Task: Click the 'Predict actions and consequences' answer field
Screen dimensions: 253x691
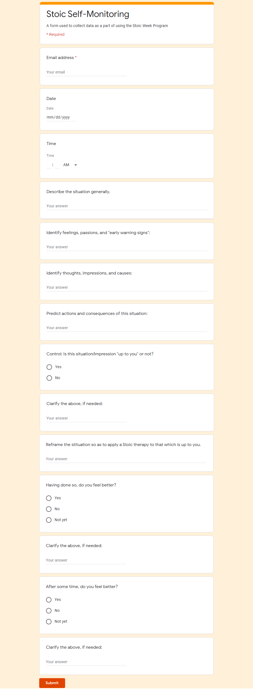Action: coord(127,328)
